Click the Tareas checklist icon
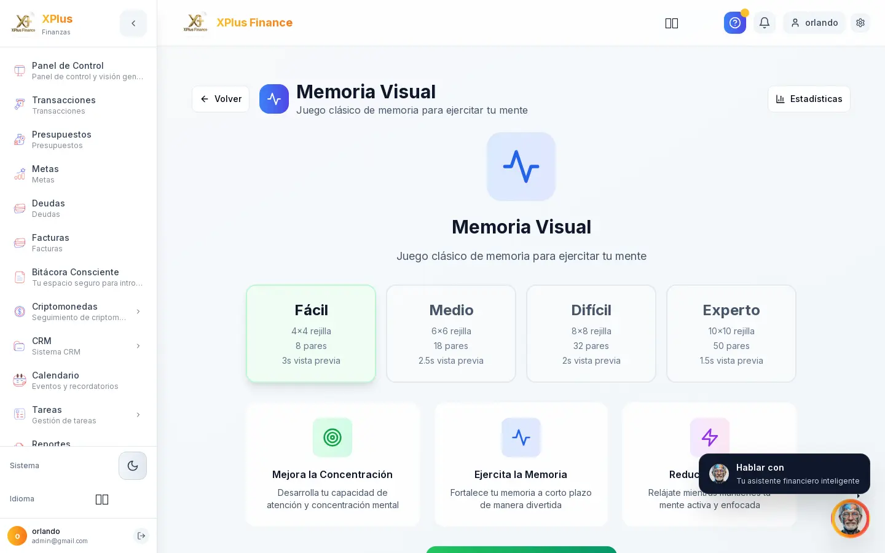Image resolution: width=885 pixels, height=553 pixels. [x=20, y=415]
